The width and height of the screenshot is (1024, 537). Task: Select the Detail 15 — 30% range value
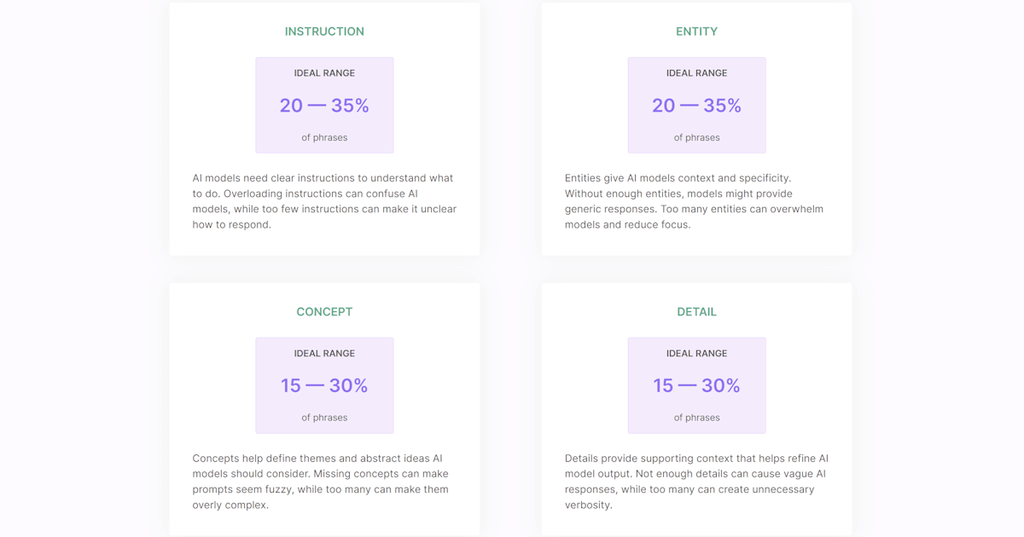696,386
